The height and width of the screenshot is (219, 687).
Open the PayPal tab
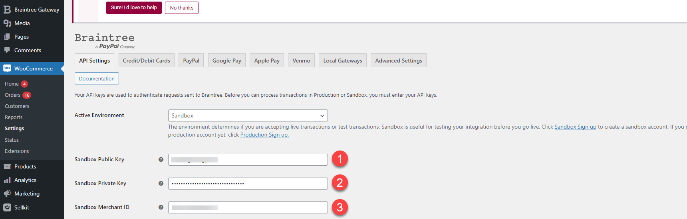point(191,61)
